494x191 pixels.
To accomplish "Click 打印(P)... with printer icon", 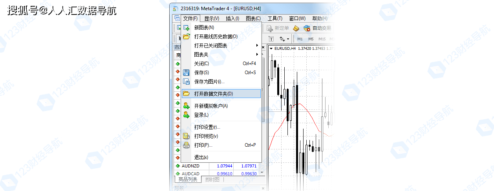I will coord(221,145).
